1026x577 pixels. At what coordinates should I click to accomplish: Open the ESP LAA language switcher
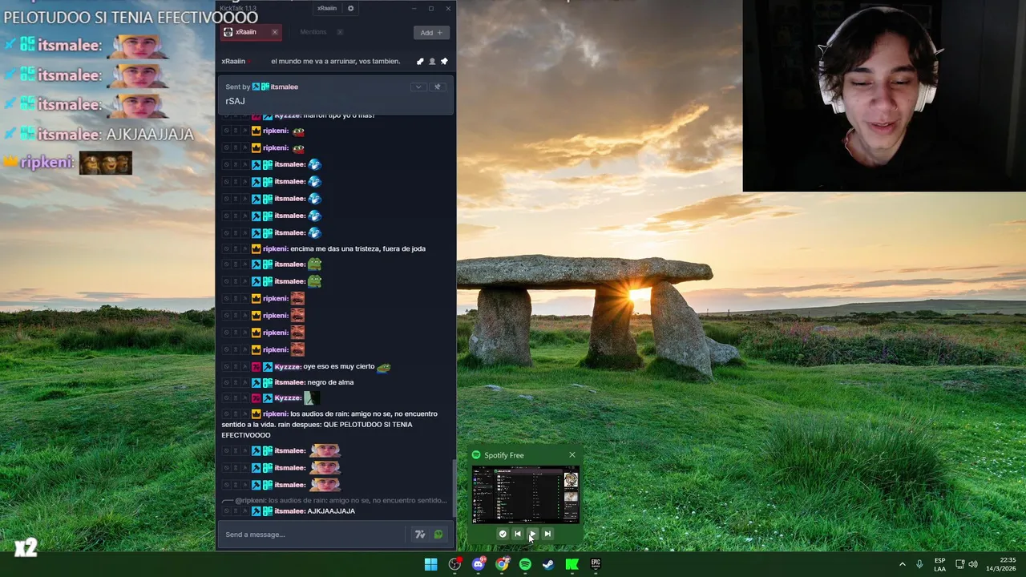click(x=939, y=564)
